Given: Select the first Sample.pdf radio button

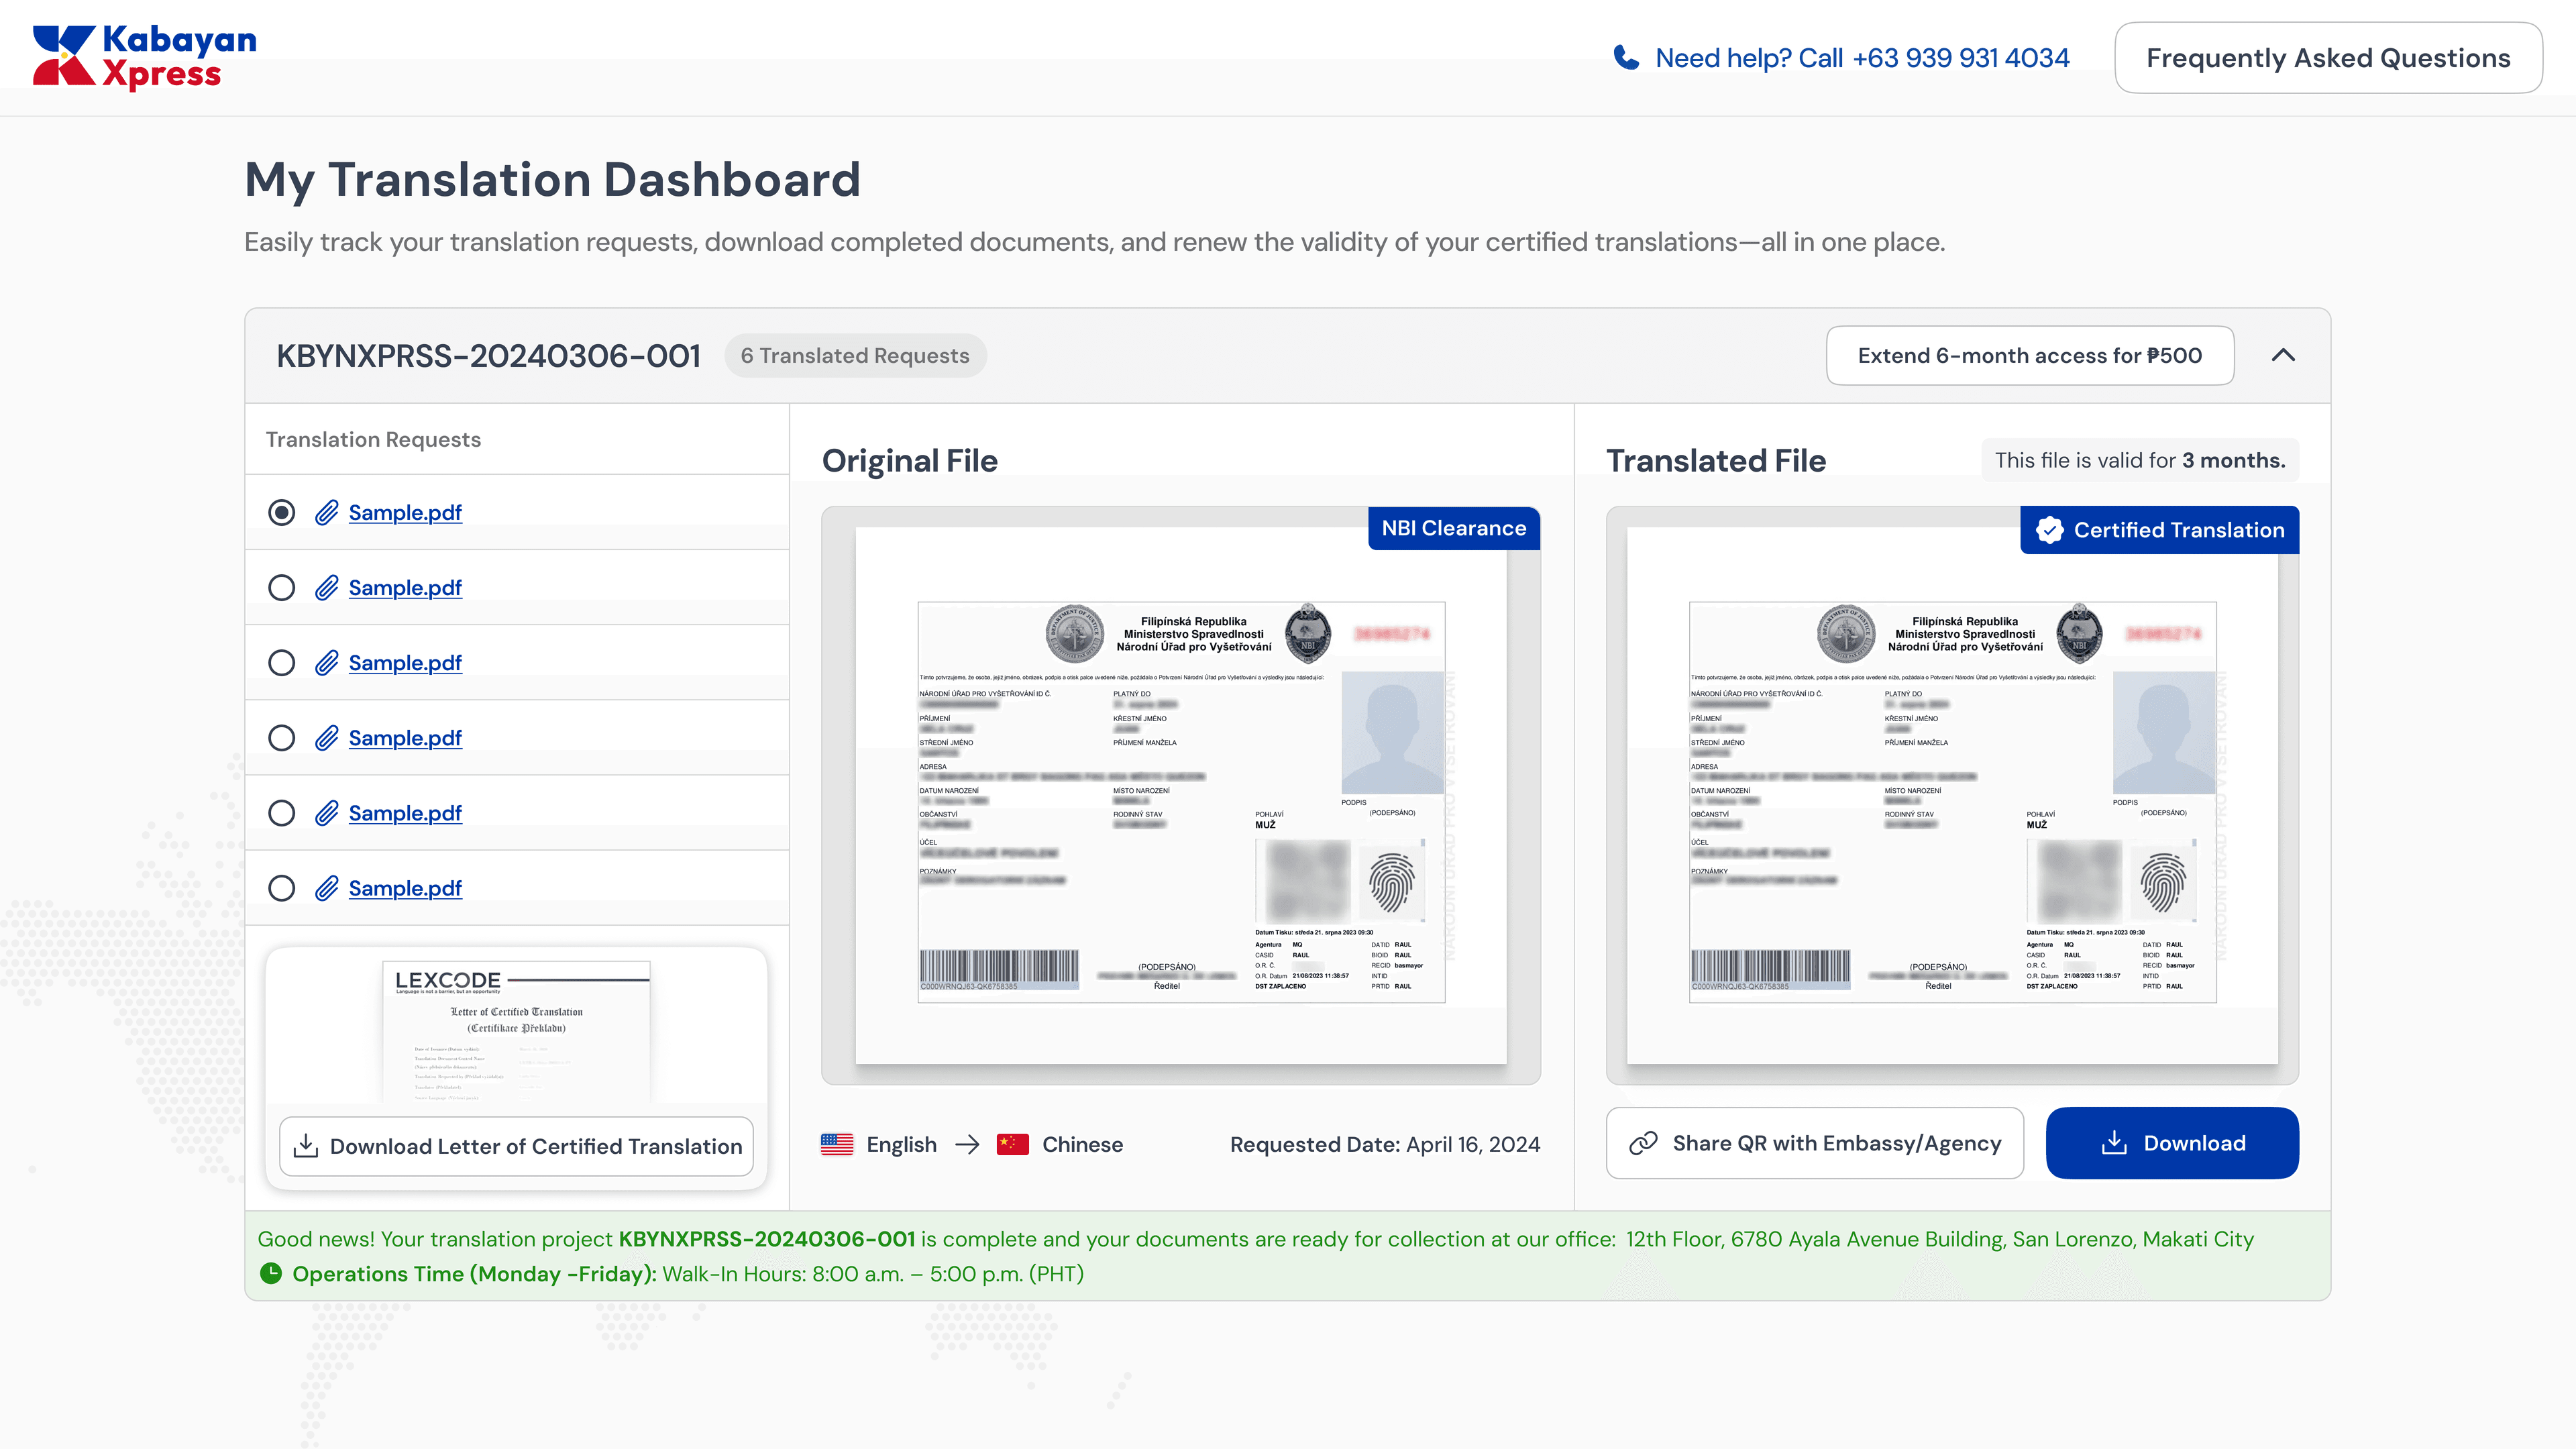Looking at the screenshot, I should click(x=282, y=513).
